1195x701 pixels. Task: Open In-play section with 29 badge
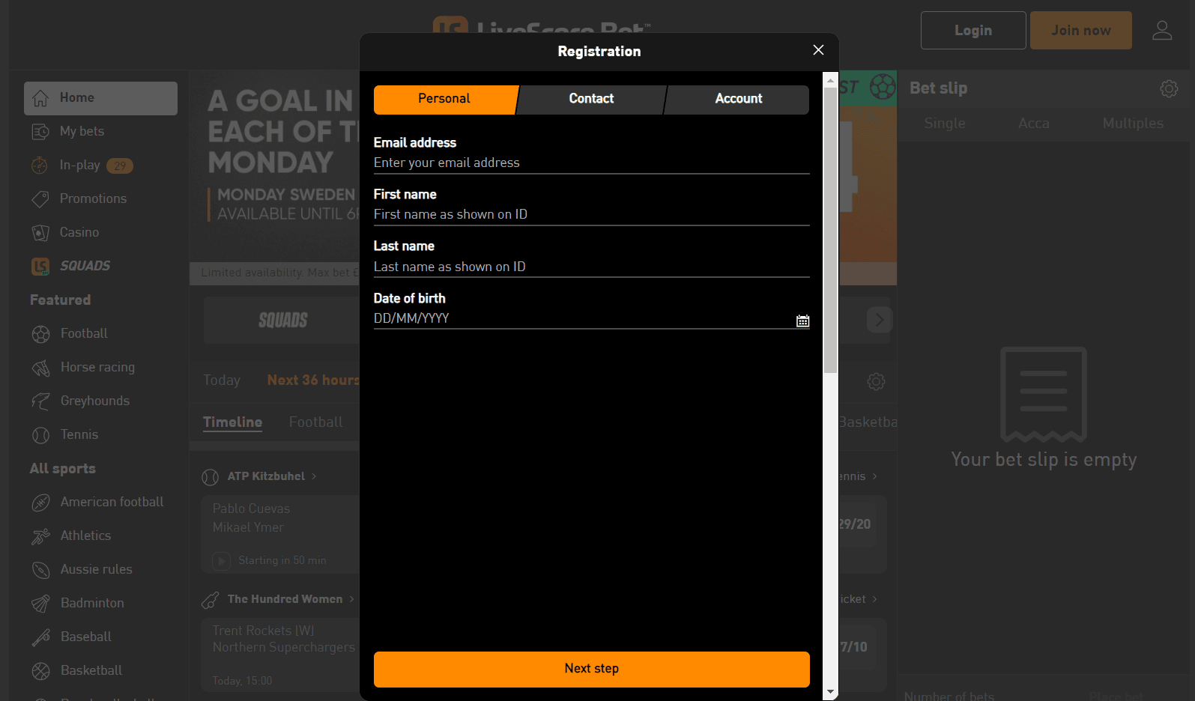coord(81,166)
